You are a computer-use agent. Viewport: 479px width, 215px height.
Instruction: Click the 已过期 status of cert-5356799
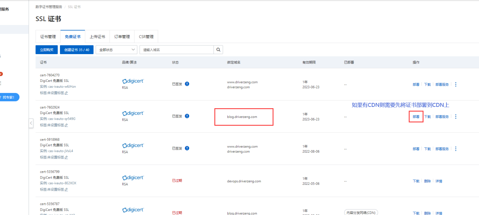pyautogui.click(x=177, y=181)
